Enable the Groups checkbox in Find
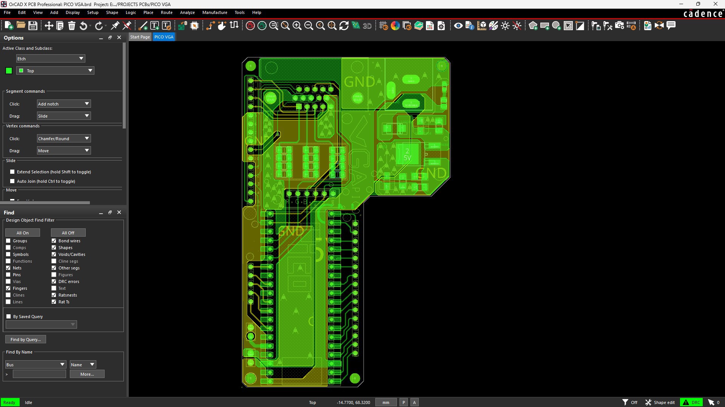Viewport: 725px width, 407px height. (x=8, y=241)
